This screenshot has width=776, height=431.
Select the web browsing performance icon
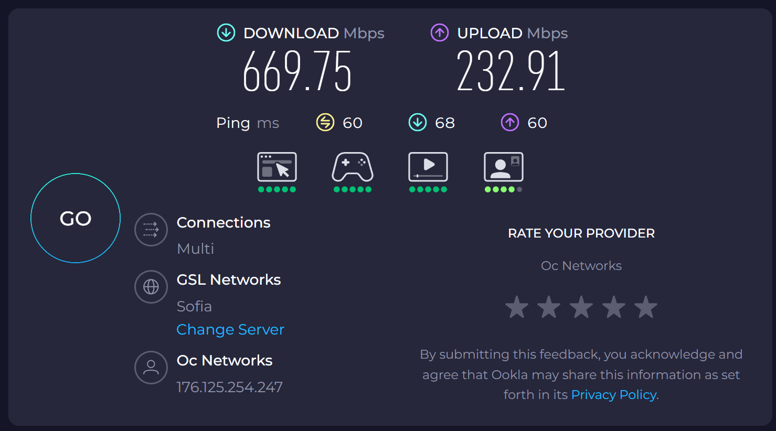(x=277, y=167)
